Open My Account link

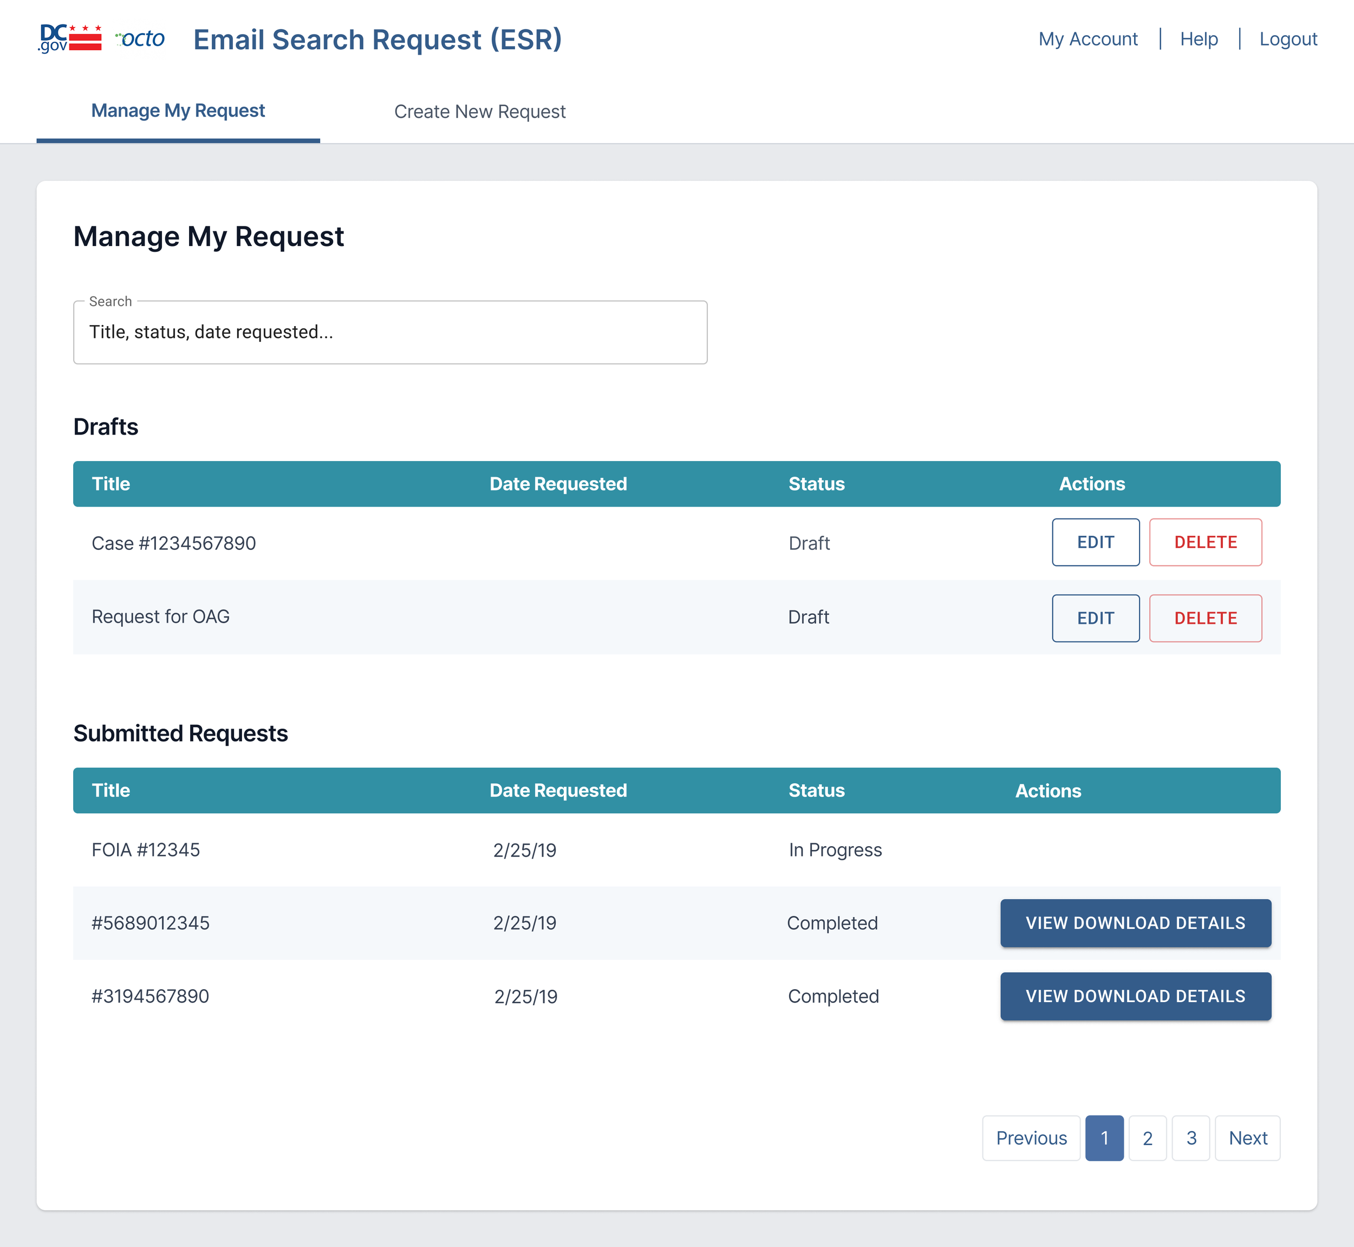(x=1088, y=39)
